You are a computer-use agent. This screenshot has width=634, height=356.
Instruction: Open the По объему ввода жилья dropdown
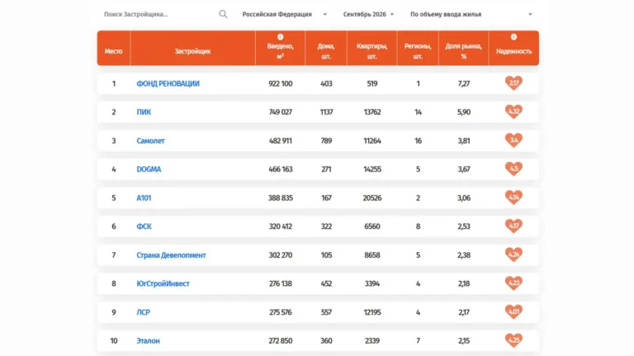pos(471,14)
